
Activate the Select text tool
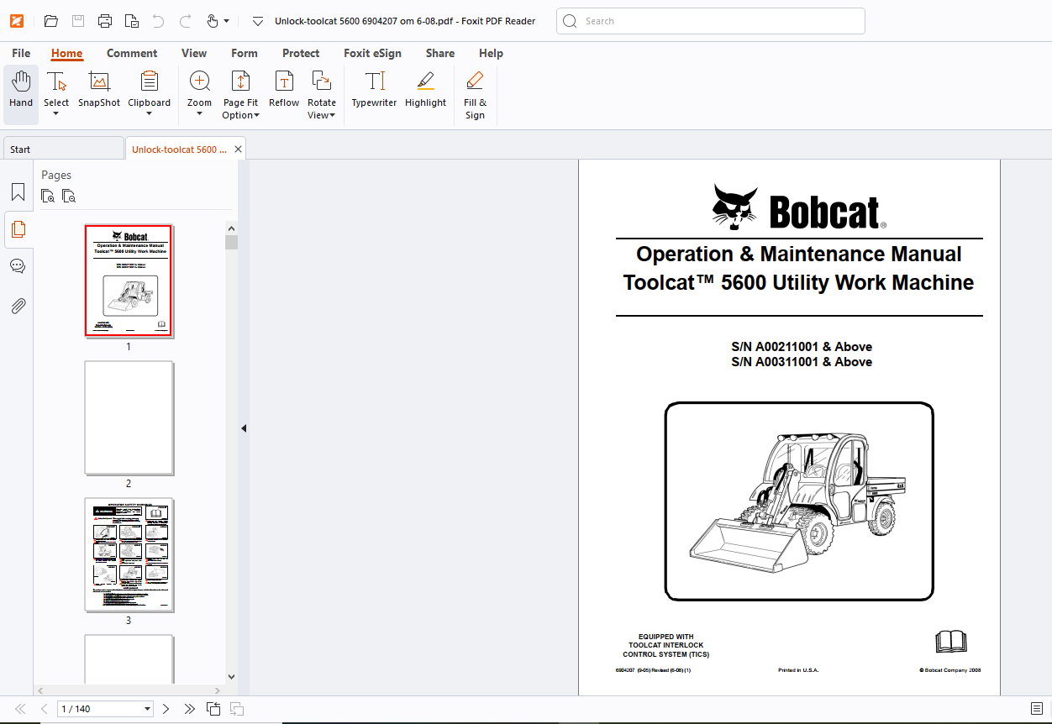point(56,81)
